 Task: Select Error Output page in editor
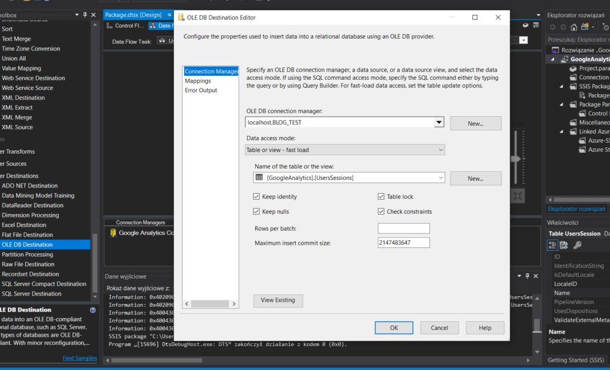201,90
